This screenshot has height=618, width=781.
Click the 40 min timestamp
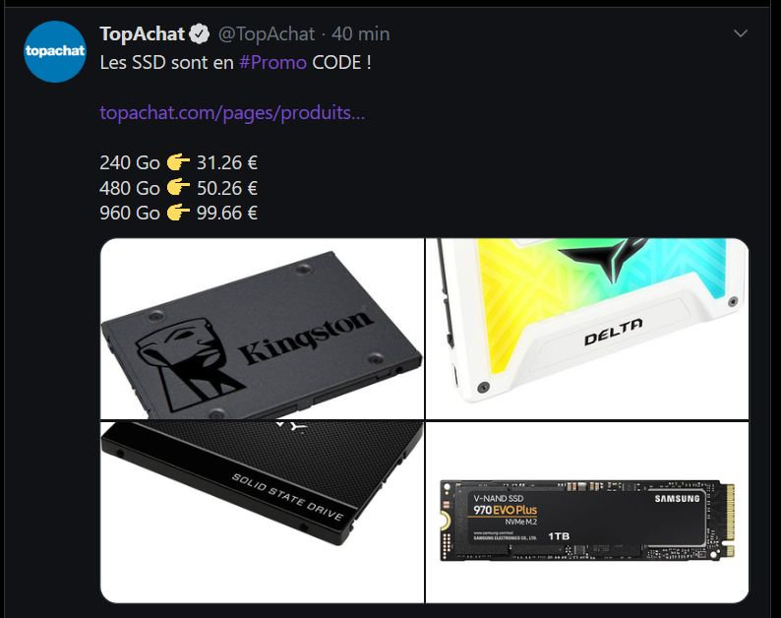point(361,33)
